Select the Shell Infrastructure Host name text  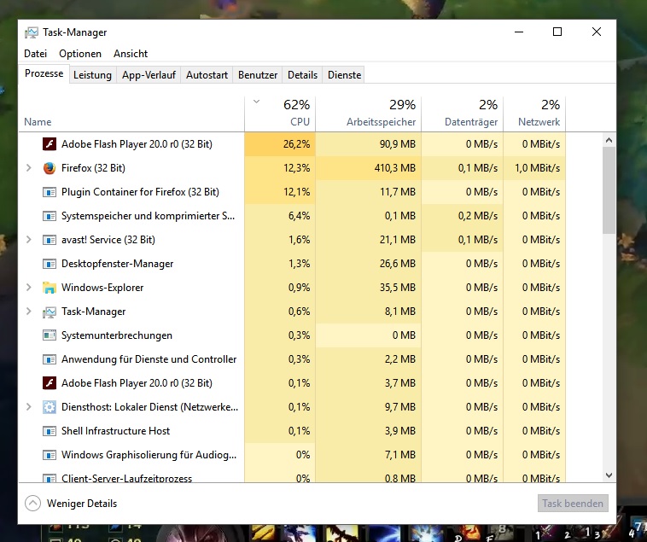pos(115,431)
